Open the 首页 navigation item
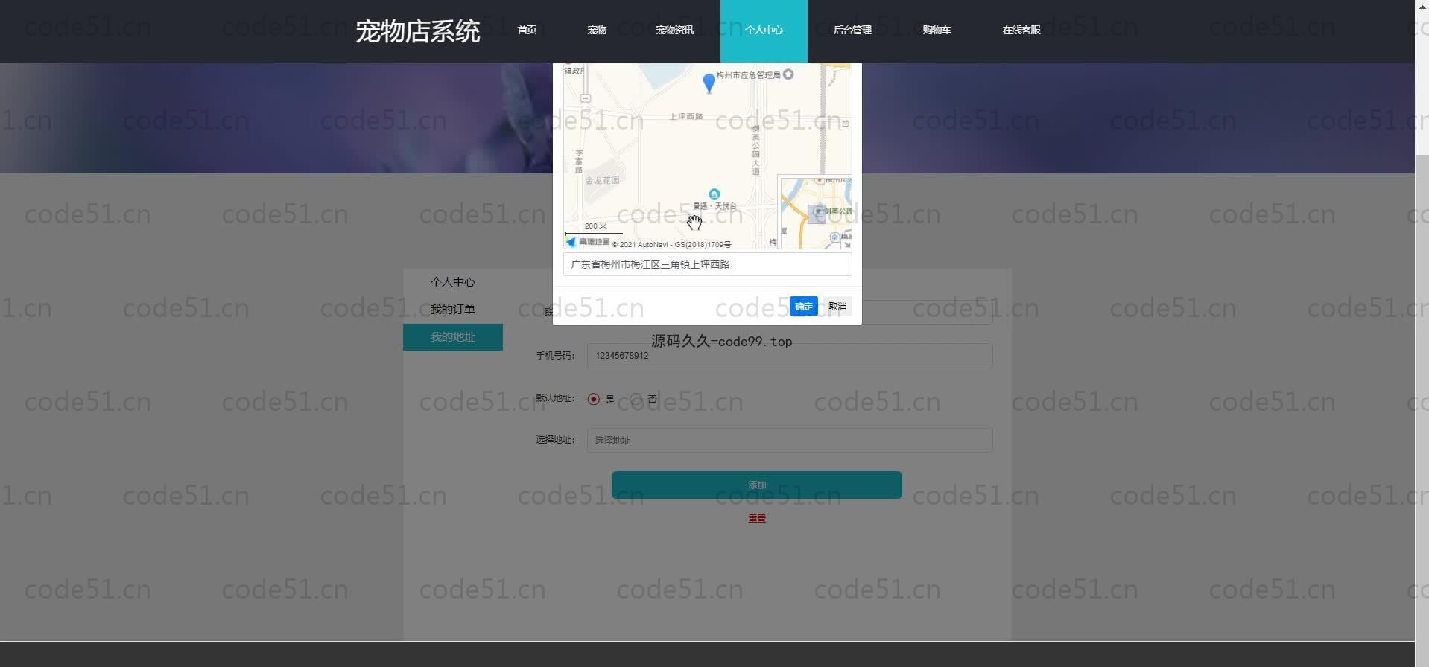Screen dimensions: 1429x667 [x=527, y=31]
